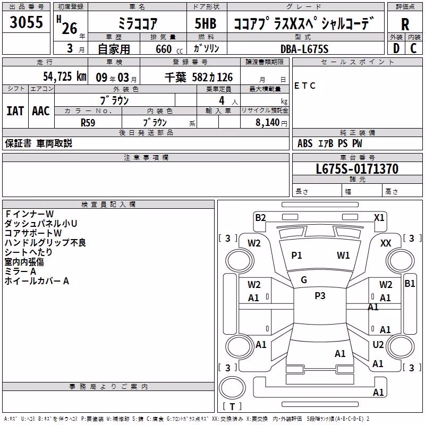The height and width of the screenshot is (425, 425).
Task: Click inspector note ホイールカバーA
Action: (x=37, y=281)
